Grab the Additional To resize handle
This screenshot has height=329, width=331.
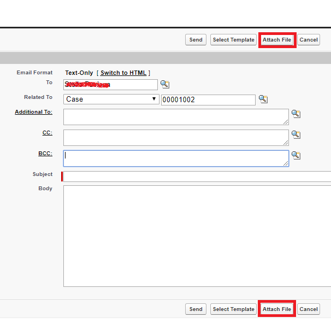[286, 122]
